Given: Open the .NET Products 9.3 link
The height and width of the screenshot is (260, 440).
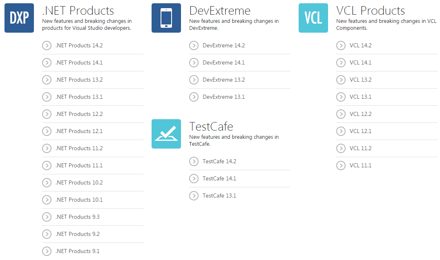Looking at the screenshot, I should [x=78, y=216].
